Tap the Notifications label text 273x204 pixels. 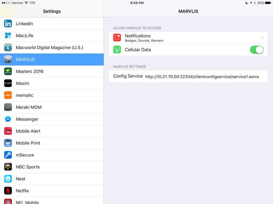138,36
